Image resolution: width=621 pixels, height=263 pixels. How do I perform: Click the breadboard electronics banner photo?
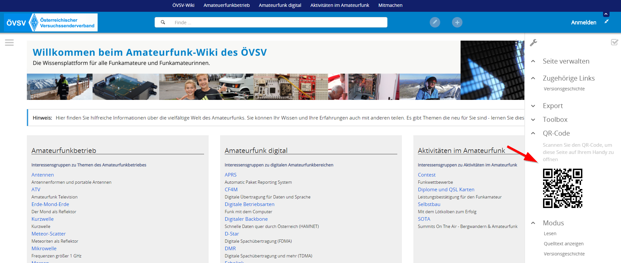pos(291,87)
